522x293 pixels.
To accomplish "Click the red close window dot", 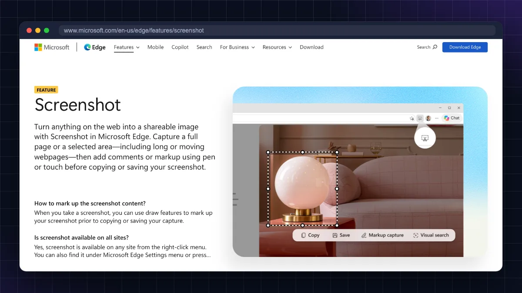I will [29, 30].
